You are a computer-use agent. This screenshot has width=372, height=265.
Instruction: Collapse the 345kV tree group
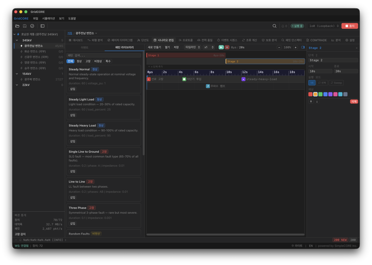[17, 40]
